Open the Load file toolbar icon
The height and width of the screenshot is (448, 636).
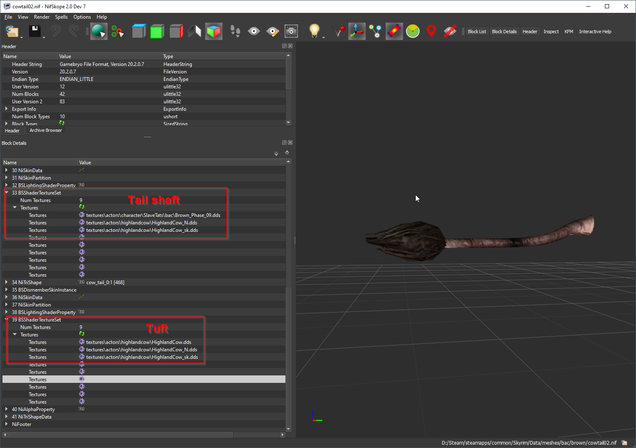click(x=12, y=32)
